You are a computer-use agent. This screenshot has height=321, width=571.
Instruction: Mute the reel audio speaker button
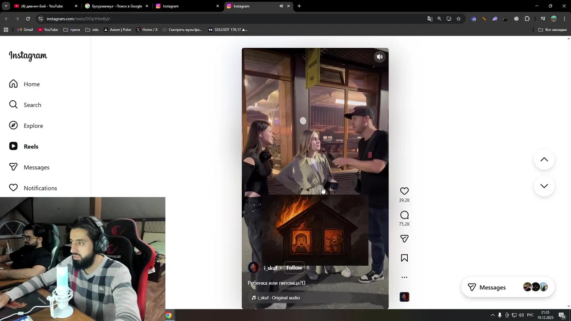[380, 57]
